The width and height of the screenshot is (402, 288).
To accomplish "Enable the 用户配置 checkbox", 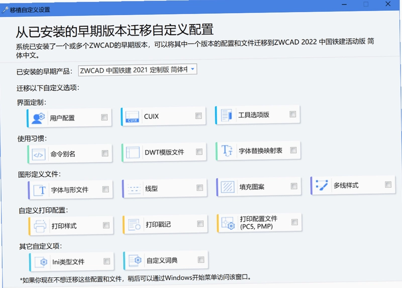I will [105, 117].
